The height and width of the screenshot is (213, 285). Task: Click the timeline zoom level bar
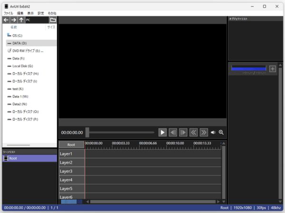(x=71, y=202)
